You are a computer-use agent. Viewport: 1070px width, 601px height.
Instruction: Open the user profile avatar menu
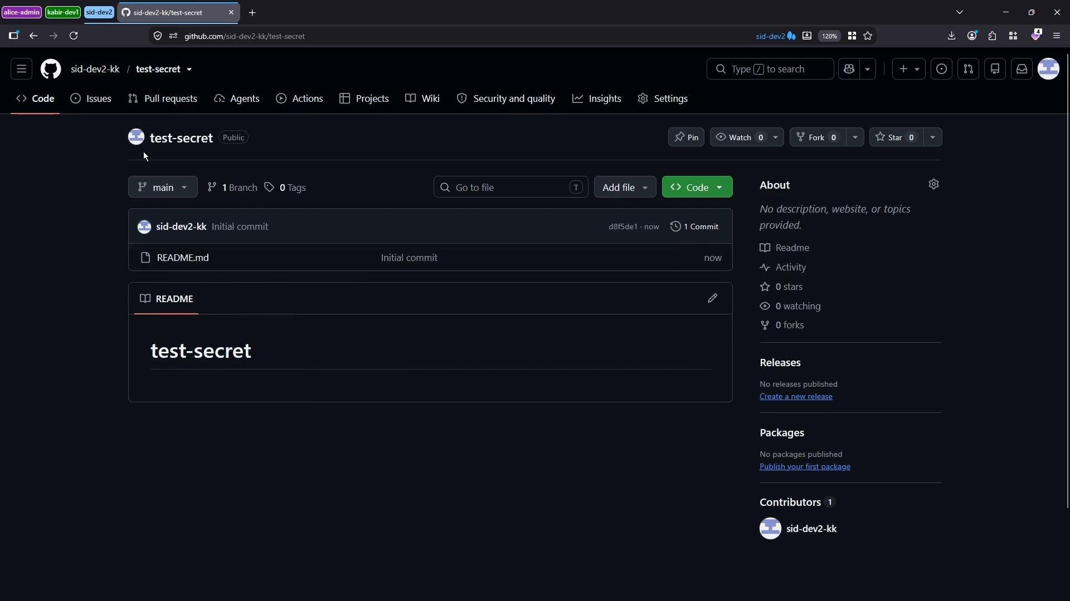(x=1048, y=69)
